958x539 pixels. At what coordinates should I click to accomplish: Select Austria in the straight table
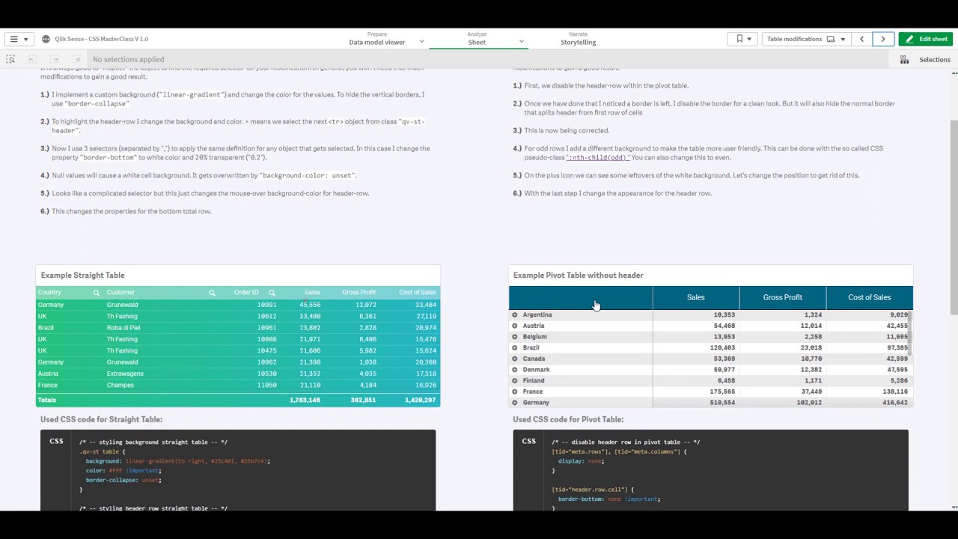click(48, 374)
